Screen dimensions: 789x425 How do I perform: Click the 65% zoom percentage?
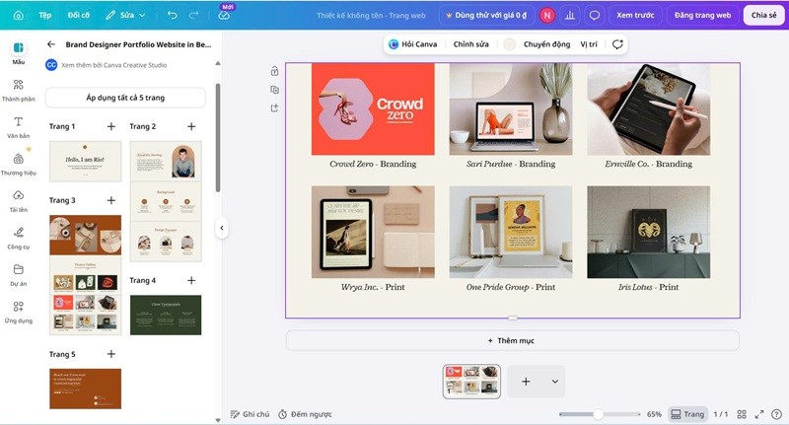(x=654, y=414)
